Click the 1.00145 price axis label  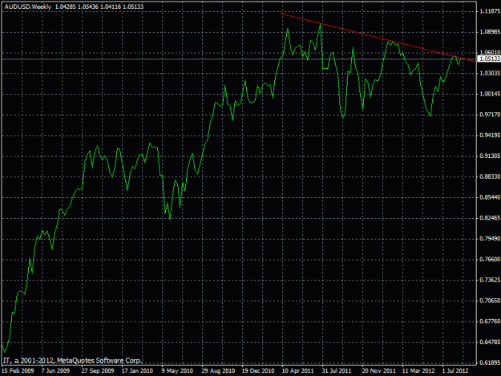490,94
